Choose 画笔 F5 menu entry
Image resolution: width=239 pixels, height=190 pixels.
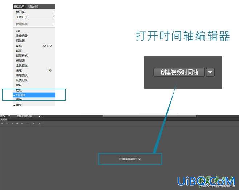(34, 70)
